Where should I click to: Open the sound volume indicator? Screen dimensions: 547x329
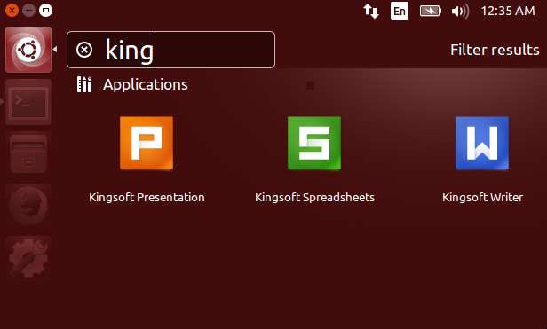[460, 12]
